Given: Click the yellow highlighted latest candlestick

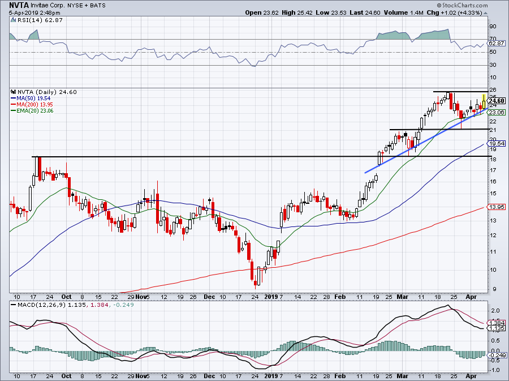Looking at the screenshot, I should (484, 102).
